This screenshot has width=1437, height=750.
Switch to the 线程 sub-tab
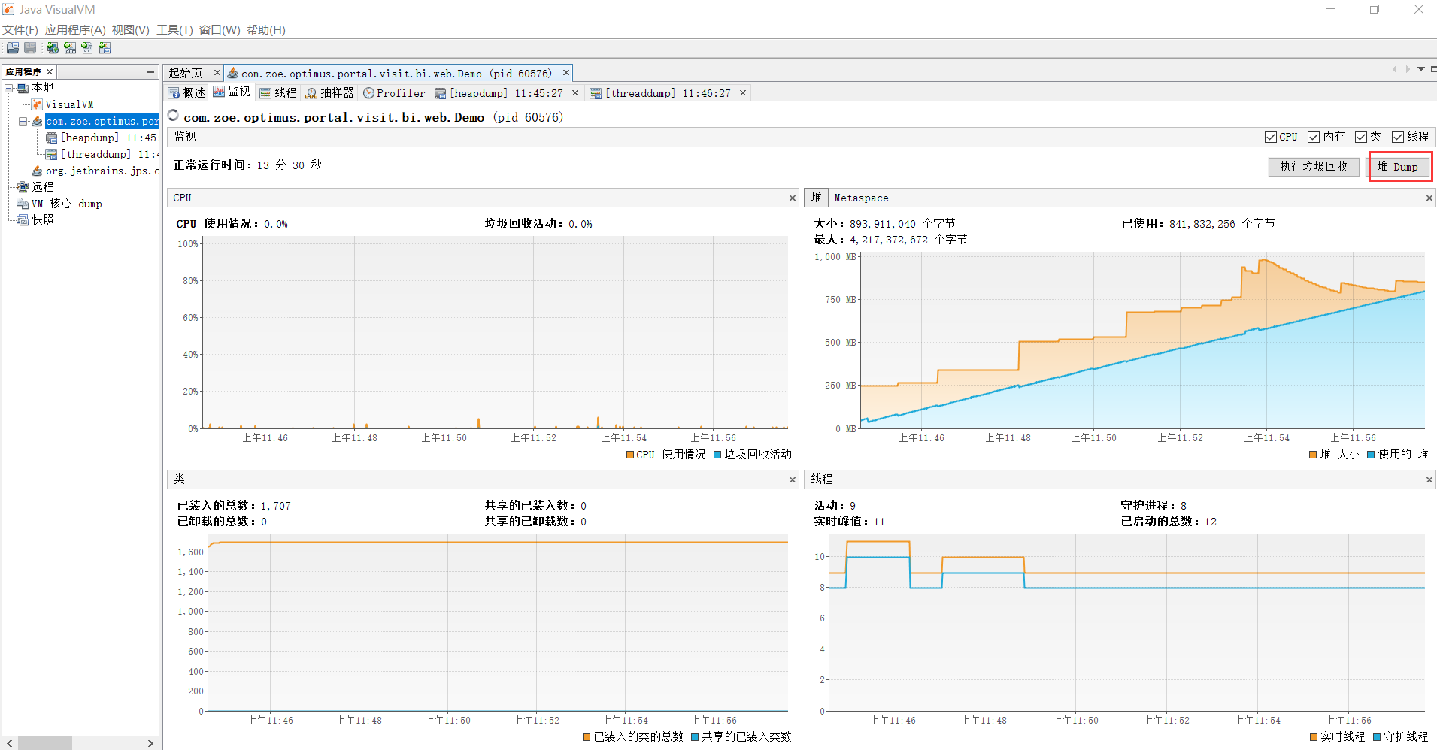point(278,93)
